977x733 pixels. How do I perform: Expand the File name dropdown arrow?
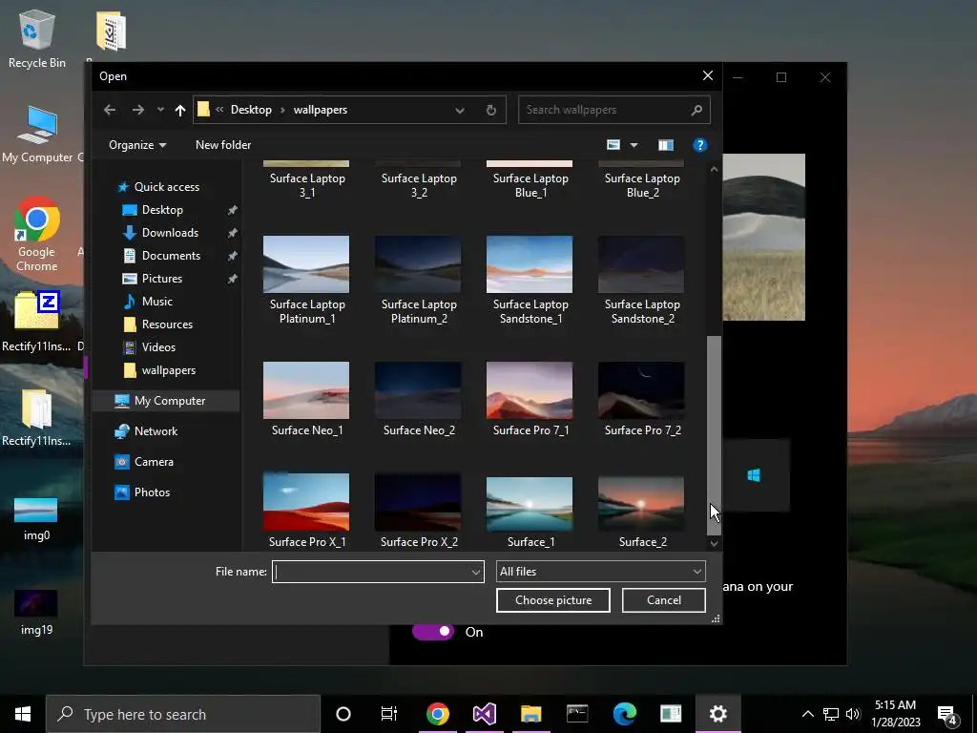[476, 572]
